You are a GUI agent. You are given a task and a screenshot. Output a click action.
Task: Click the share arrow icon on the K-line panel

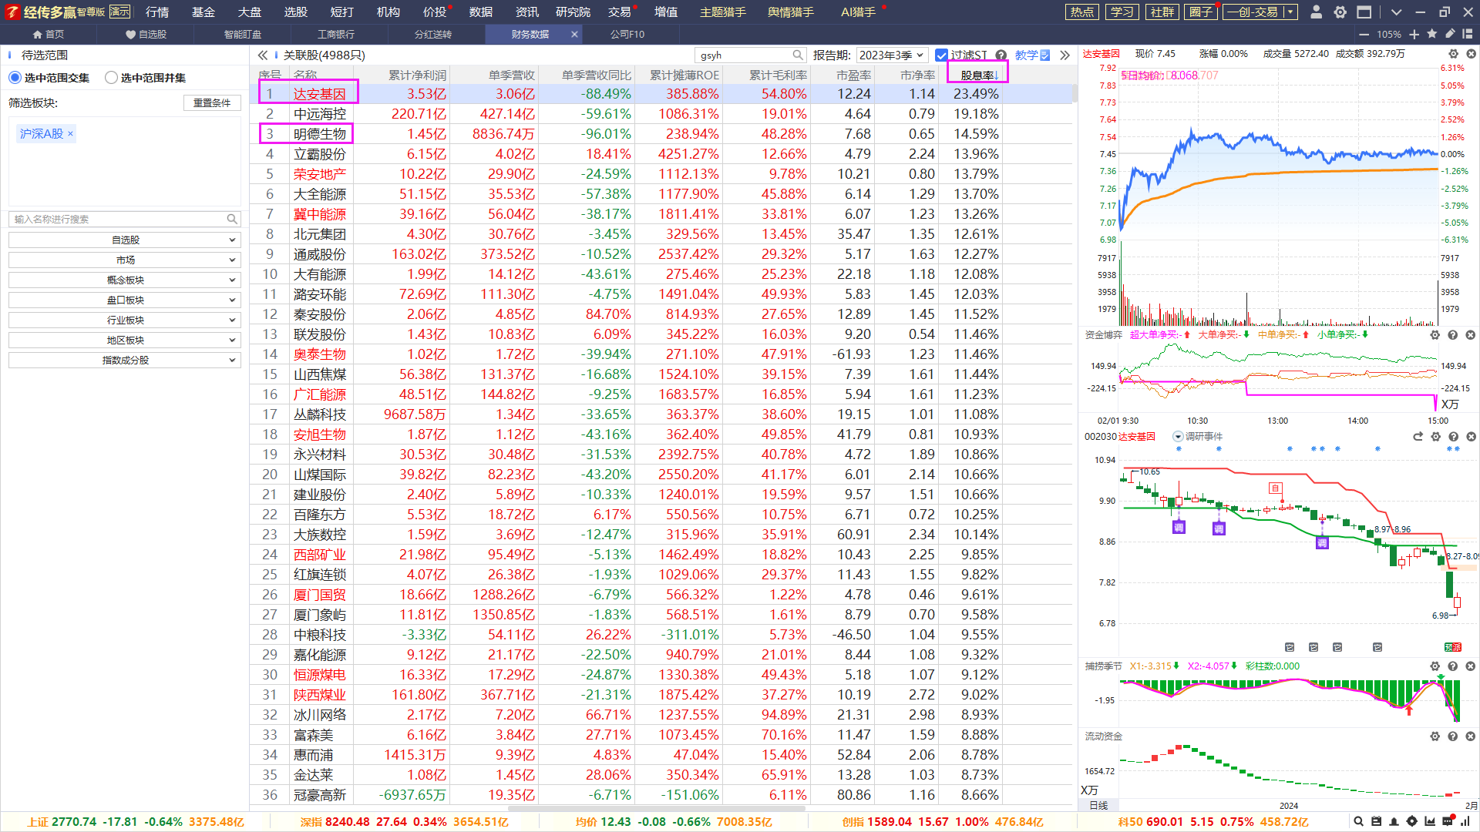tap(1418, 436)
